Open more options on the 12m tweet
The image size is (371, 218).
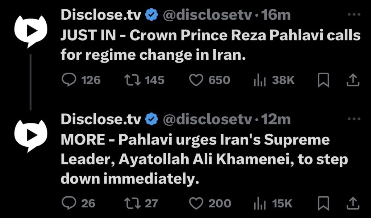coord(354,119)
